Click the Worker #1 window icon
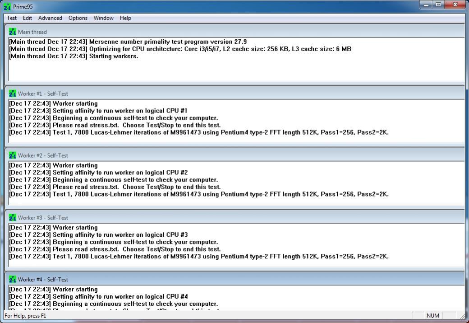Viewport: 469px width, 323px height. (x=13, y=94)
